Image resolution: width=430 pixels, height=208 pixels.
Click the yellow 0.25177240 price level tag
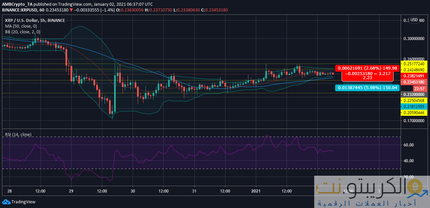coord(414,64)
